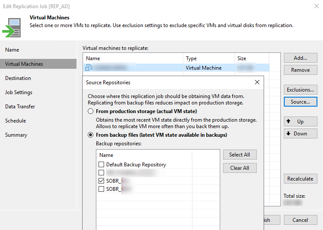Open Job Settings step
323x230 pixels.
[18, 92]
